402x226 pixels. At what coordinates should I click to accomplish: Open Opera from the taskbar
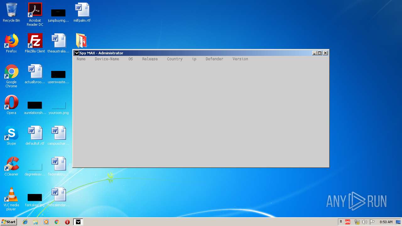tap(67, 222)
